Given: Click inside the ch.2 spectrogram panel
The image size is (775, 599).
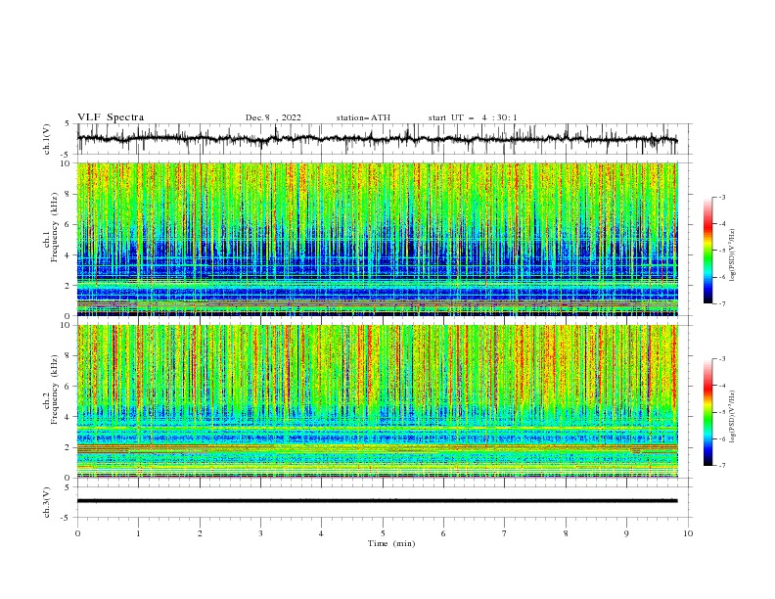Looking at the screenshot, I should (377, 401).
